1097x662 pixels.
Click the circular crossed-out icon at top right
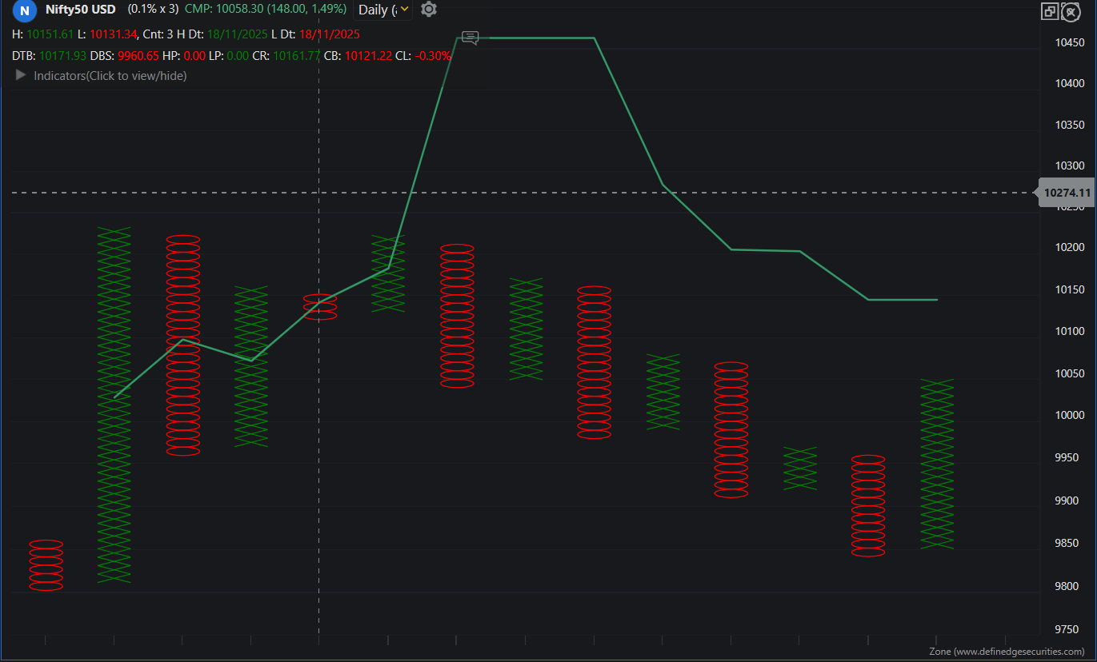1072,11
